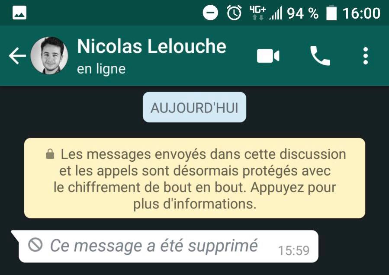This screenshot has width=389, height=275.
Task: Tap the do-not-disturb status icon
Action: [x=210, y=13]
